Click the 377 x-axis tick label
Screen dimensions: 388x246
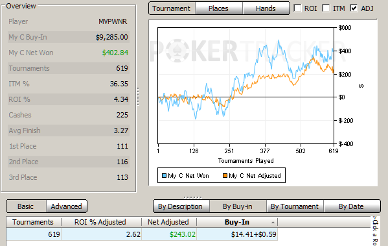coord(265,151)
